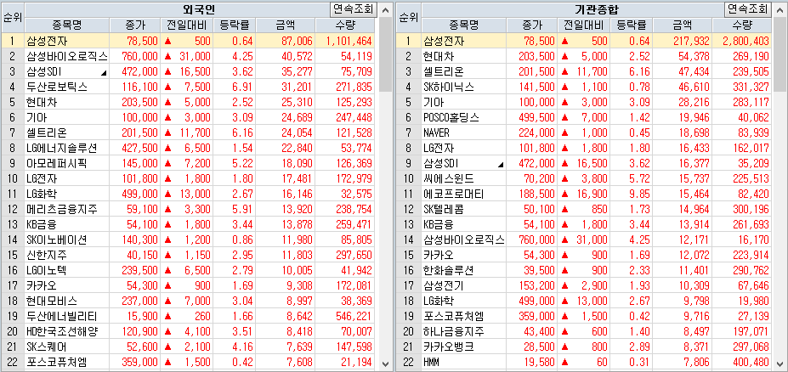788x372 pixels.
Task: Click 6.91 등락률 of 두산로보틱스
Action: (x=243, y=87)
